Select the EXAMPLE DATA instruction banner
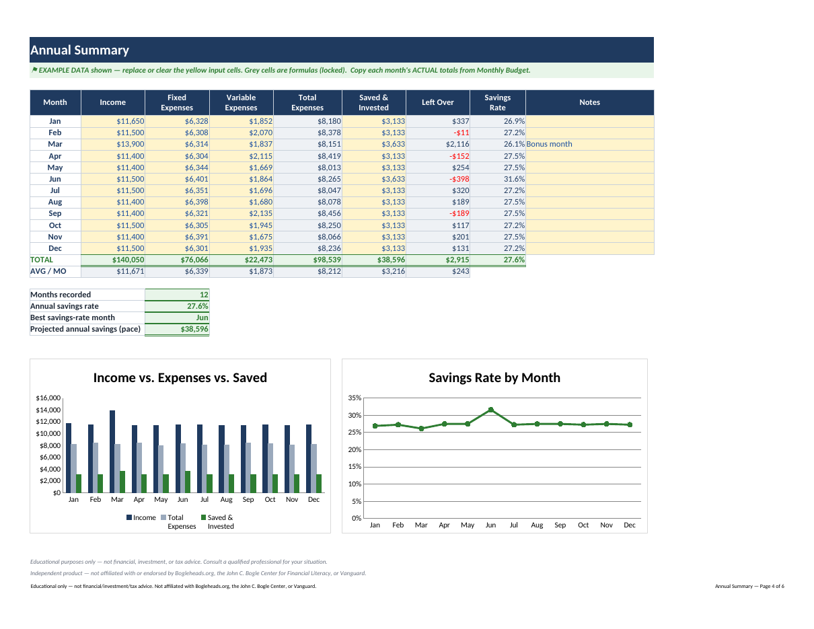The height and width of the screenshot is (629, 814). pyautogui.click(x=342, y=70)
